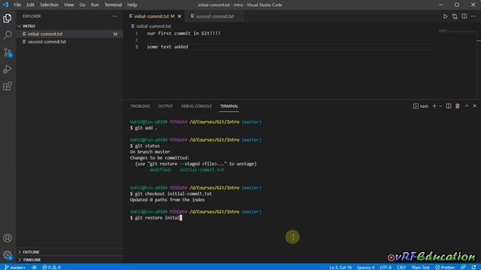Close the initial-commit.txt tab
The height and width of the screenshot is (270, 481).
[x=180, y=16]
